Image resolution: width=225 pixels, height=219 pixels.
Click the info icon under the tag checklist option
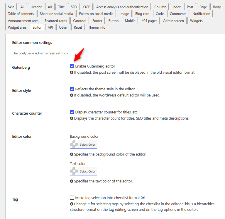point(72,204)
